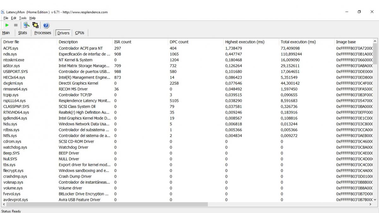Sort by Total execution (ms) column header
The height and width of the screenshot is (213, 379).
click(307, 42)
